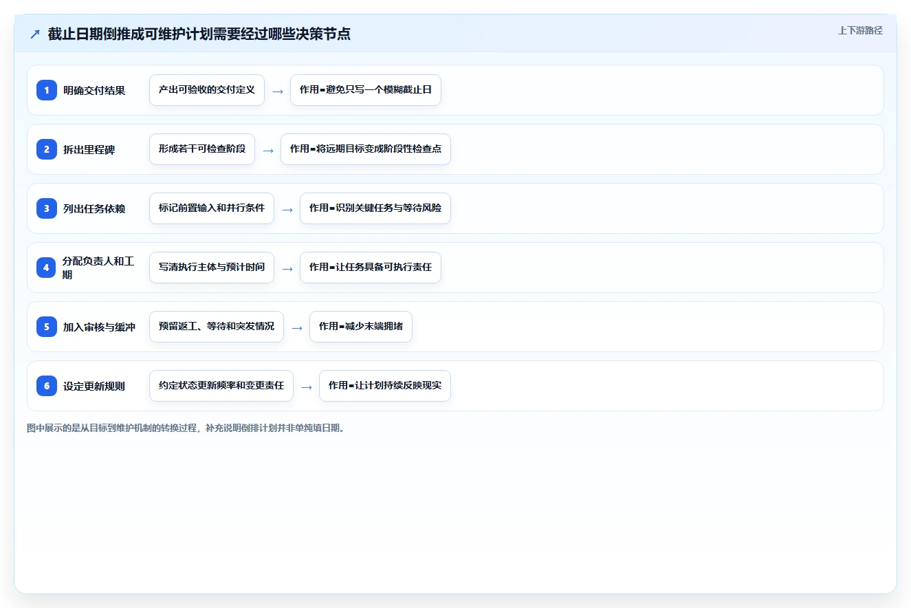Click the 上下游路径 label
The width and height of the screenshot is (911, 608).
pyautogui.click(x=860, y=30)
